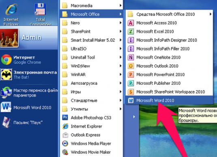
Task: Click the UltraISO folder icon
Action: click(x=65, y=49)
